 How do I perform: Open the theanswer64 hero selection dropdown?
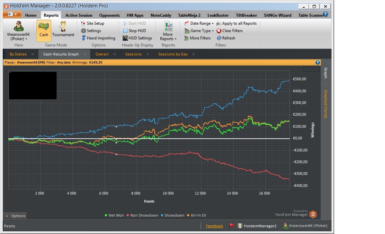(18, 31)
